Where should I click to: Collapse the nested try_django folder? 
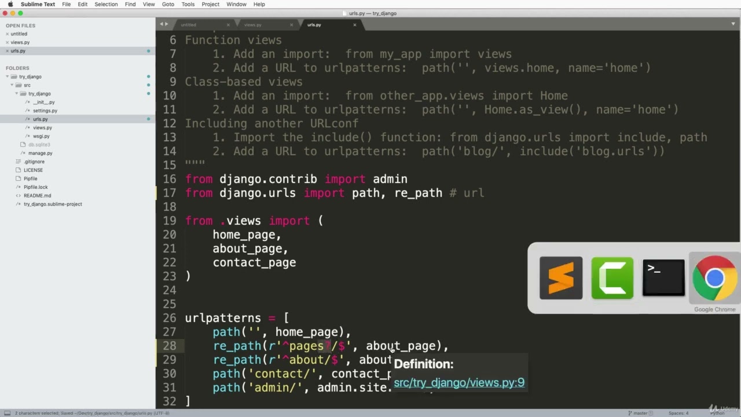[x=17, y=93]
